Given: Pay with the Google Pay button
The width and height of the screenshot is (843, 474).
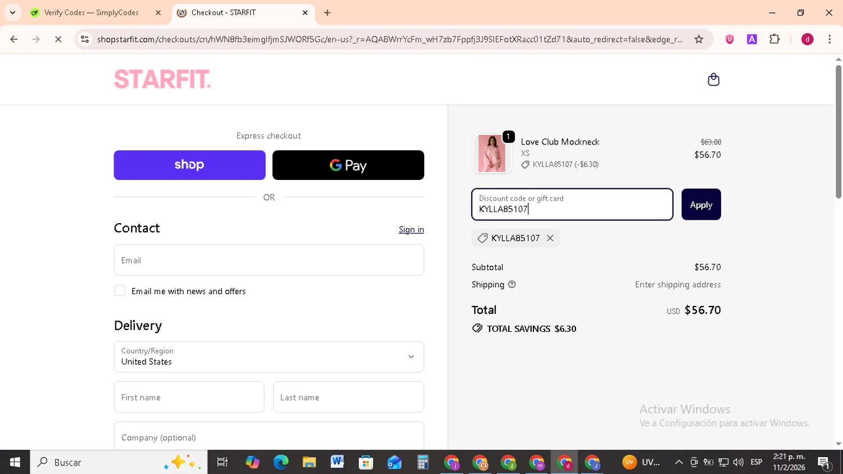Looking at the screenshot, I should (348, 165).
